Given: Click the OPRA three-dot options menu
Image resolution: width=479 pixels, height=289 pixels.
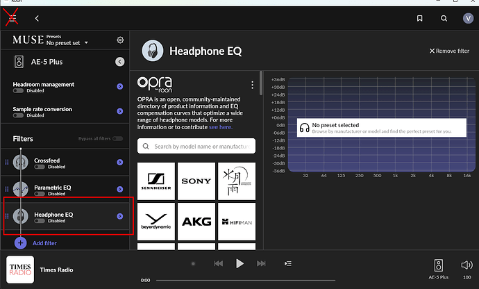Looking at the screenshot, I should click(252, 85).
